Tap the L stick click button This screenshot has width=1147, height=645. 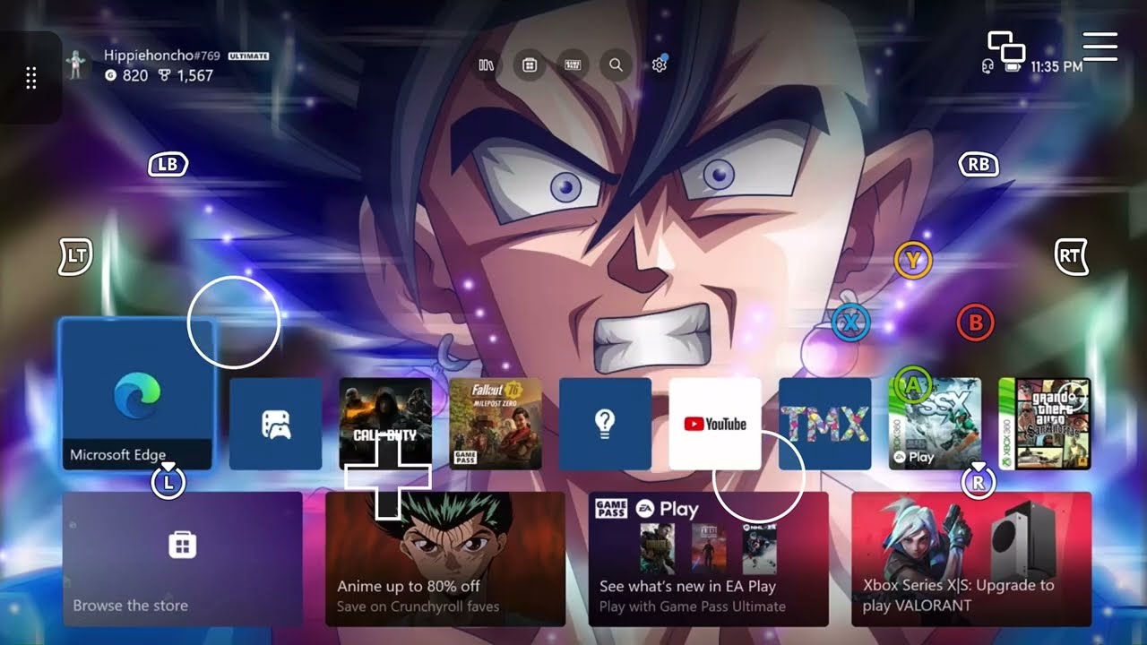pyautogui.click(x=168, y=482)
